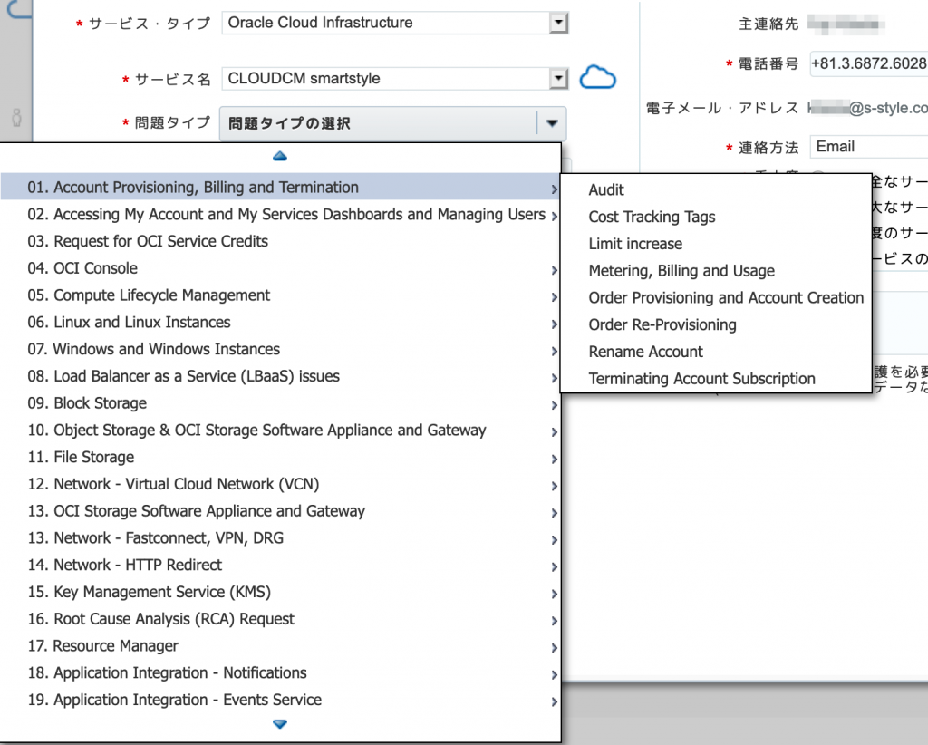
Task: Expand submenu arrow for 09. Block Storage
Action: point(554,405)
